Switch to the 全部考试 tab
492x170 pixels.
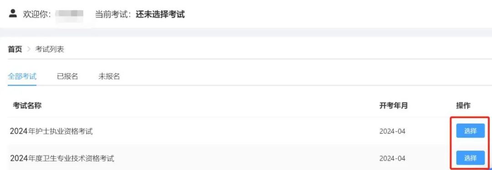pos(22,76)
